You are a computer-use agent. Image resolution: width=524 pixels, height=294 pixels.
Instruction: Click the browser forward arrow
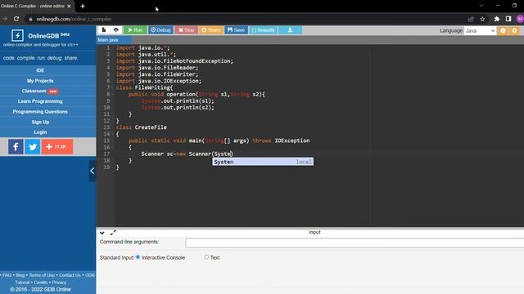(5, 19)
